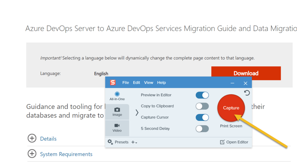Click the Snagit logo icon

pyautogui.click(x=113, y=82)
